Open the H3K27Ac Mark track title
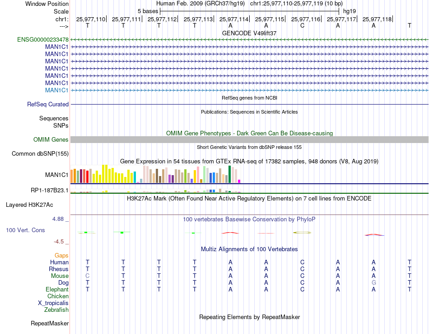 [x=249, y=199]
